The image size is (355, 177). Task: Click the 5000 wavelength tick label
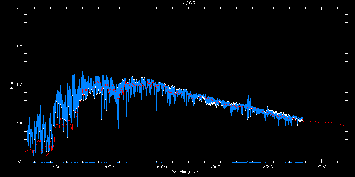pyautogui.click(x=109, y=166)
